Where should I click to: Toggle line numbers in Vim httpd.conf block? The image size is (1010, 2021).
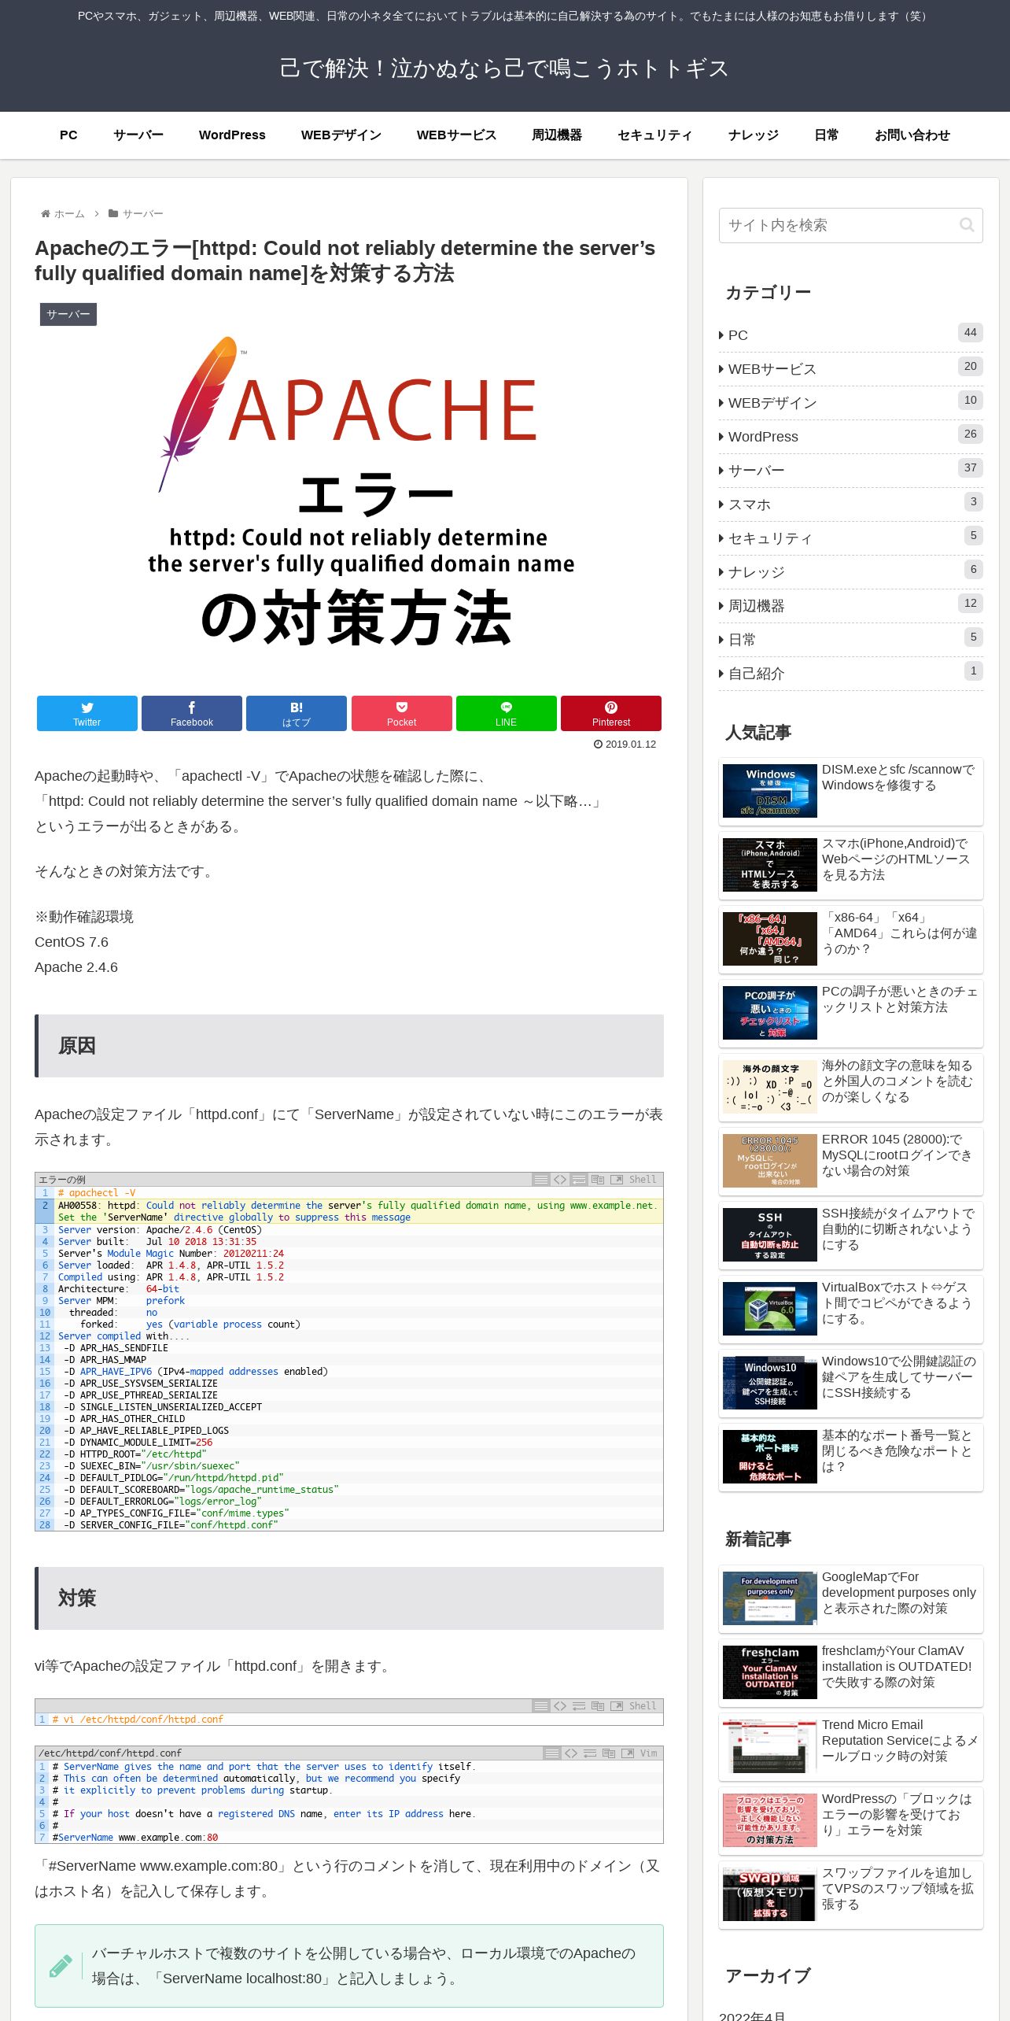(x=551, y=1753)
